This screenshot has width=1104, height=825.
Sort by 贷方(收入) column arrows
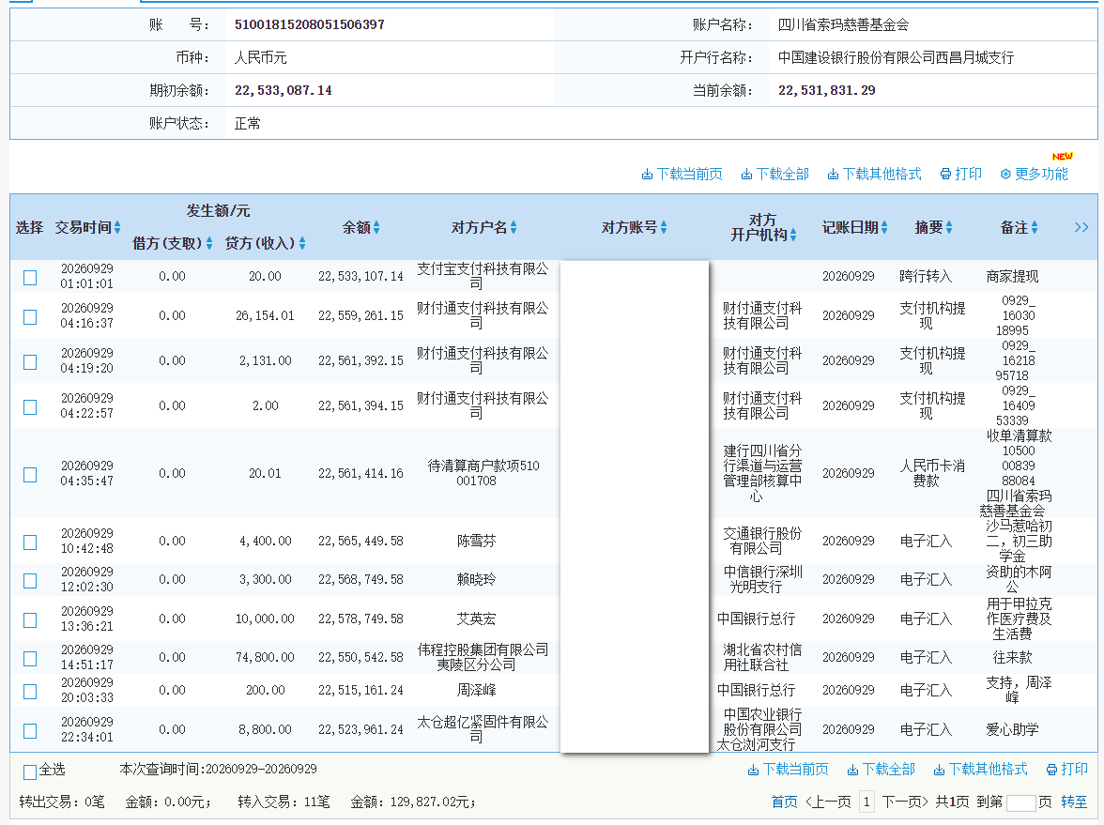click(x=302, y=243)
